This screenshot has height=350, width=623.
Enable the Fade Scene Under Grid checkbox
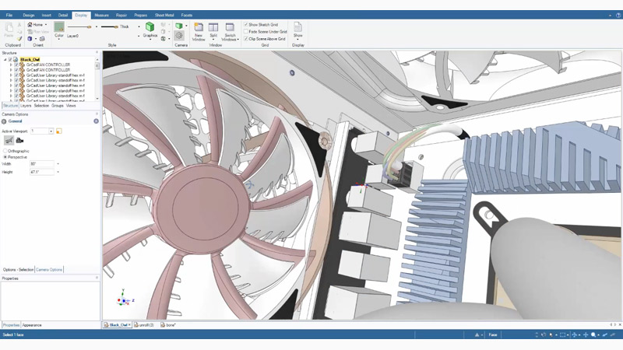pos(246,31)
